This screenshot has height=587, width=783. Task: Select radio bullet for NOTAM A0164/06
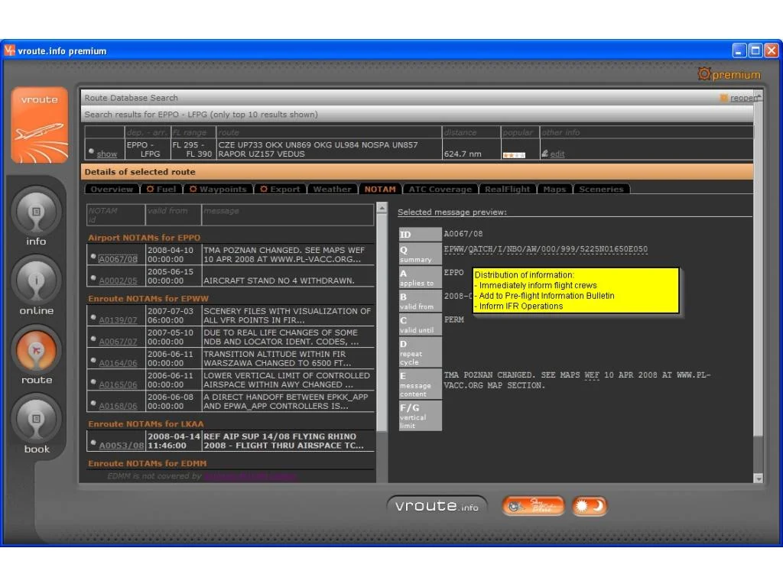coord(93,360)
